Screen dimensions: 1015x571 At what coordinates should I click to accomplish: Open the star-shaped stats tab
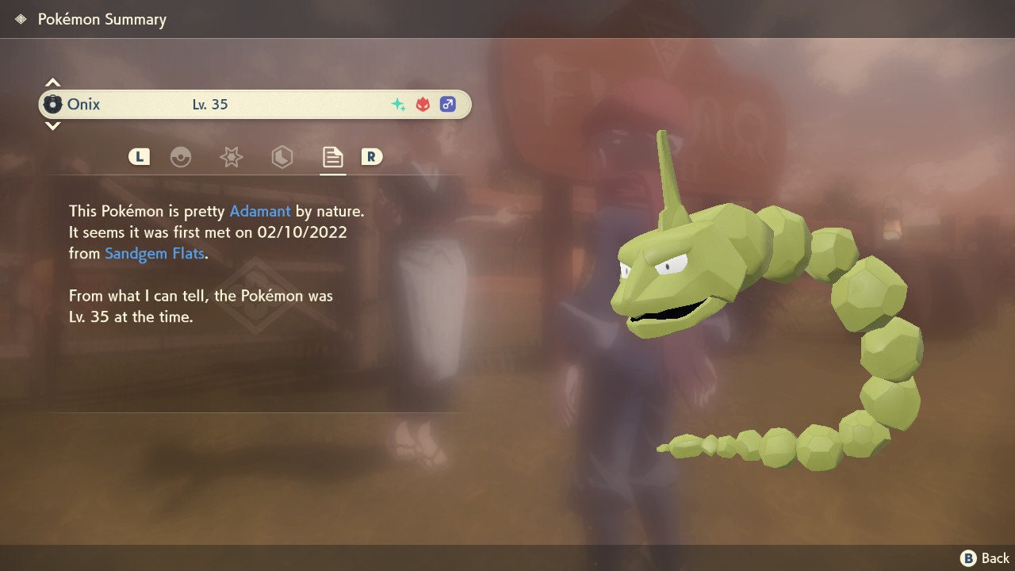click(x=231, y=157)
